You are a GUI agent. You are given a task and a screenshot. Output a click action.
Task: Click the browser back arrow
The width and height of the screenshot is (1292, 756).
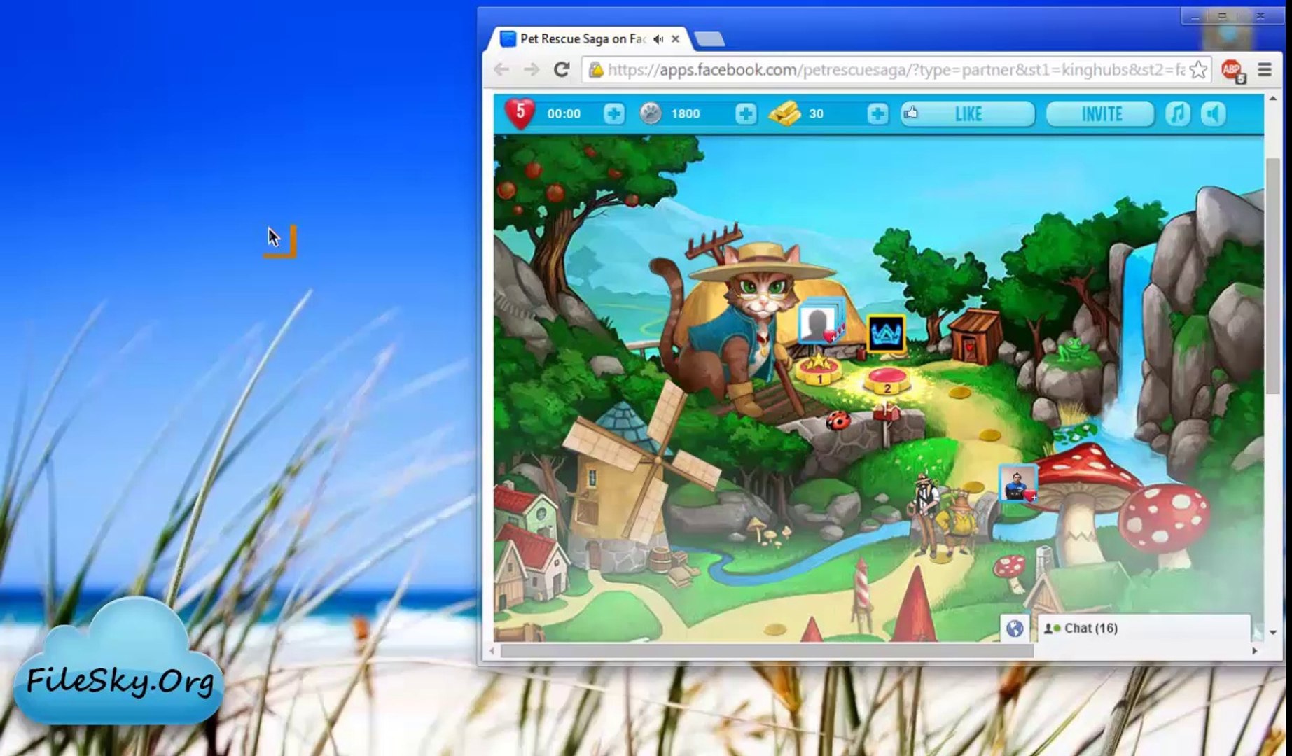[501, 69]
